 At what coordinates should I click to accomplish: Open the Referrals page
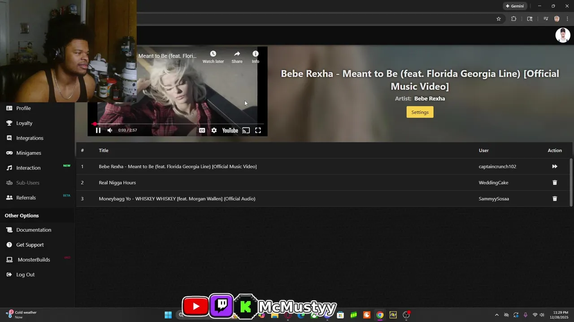(x=26, y=198)
